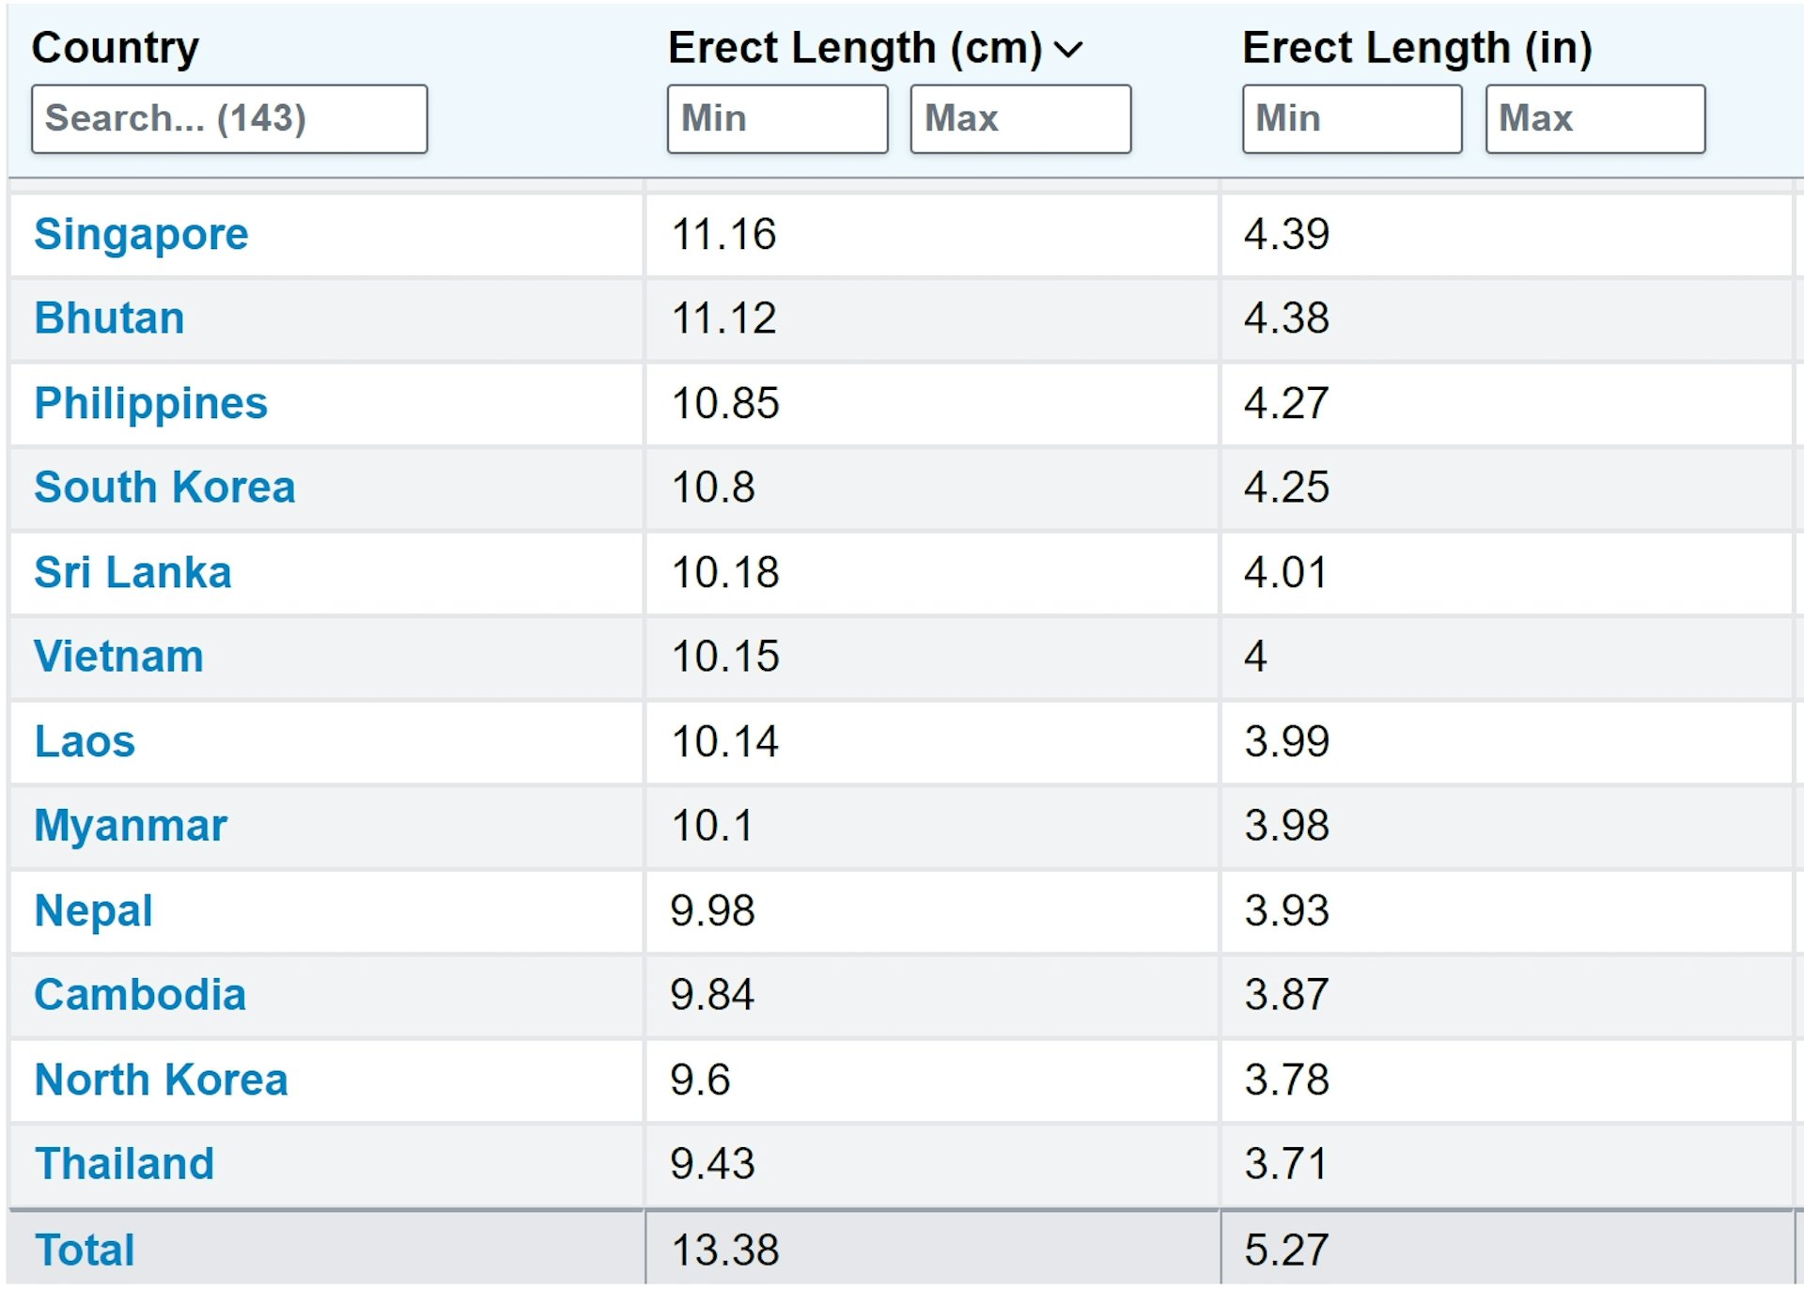Open the Laos country link
Viewport: 1804px width, 1305px height.
click(85, 741)
